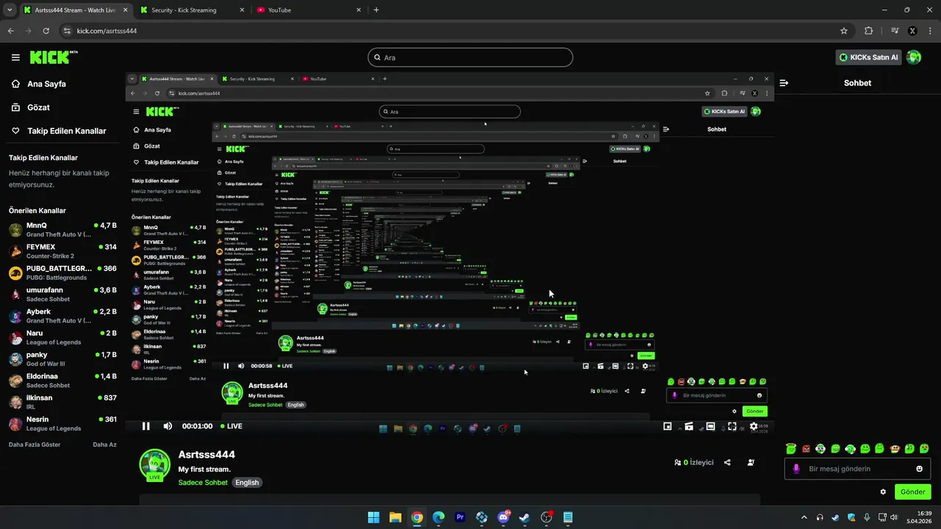This screenshot has width=941, height=529.
Task: Open Chrome three-dot menu
Action: coord(931,31)
